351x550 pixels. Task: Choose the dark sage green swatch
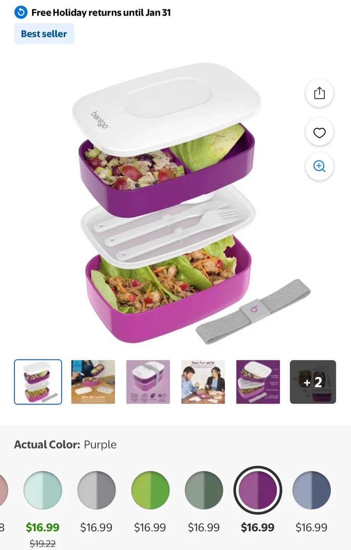204,490
